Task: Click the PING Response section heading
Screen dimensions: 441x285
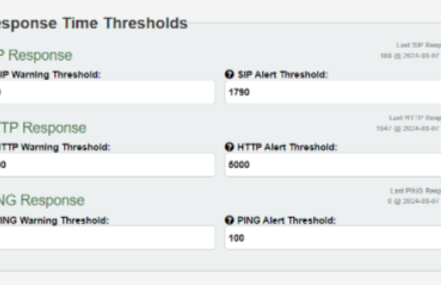Action: (42, 201)
